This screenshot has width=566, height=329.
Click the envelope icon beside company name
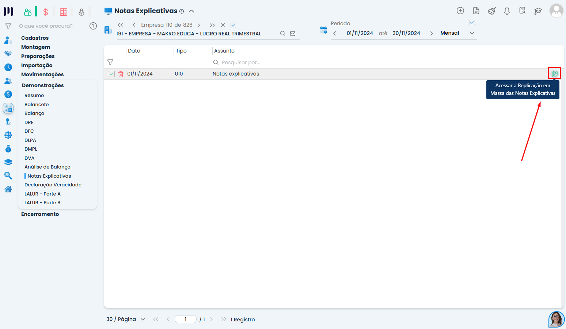point(293,34)
